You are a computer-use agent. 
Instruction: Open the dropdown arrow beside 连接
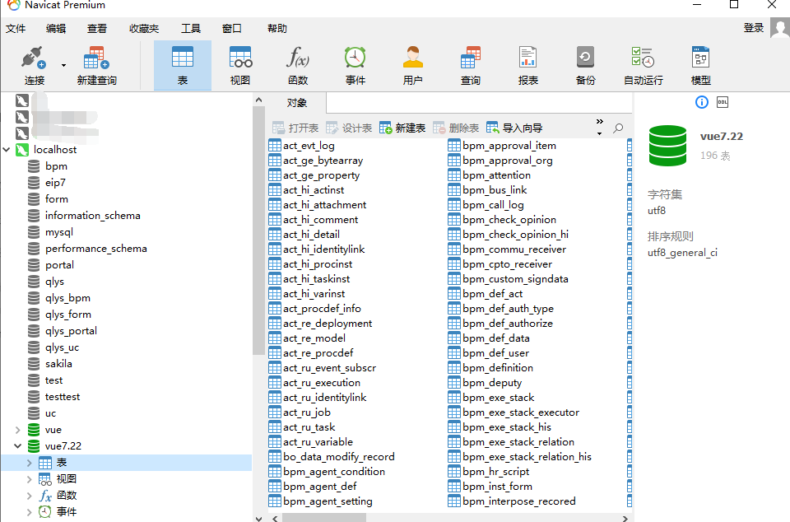coord(63,64)
